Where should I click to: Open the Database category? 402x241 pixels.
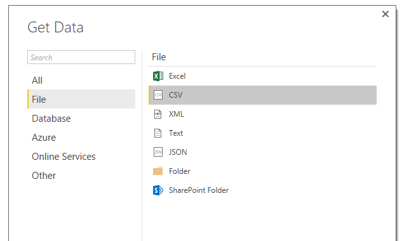coord(51,119)
